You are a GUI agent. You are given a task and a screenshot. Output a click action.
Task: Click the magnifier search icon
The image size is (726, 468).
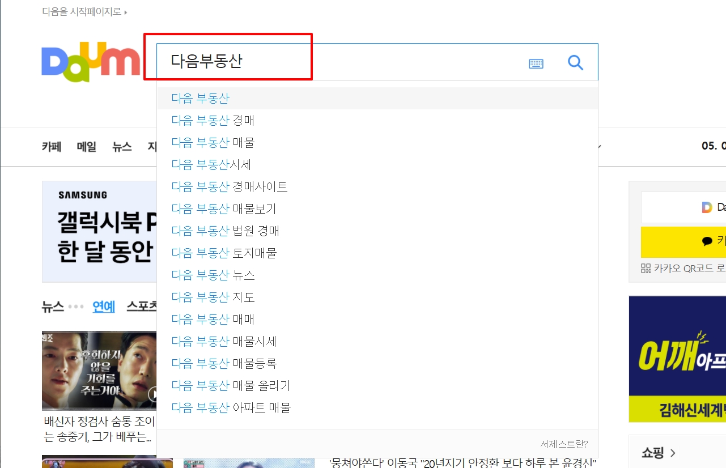click(x=575, y=62)
